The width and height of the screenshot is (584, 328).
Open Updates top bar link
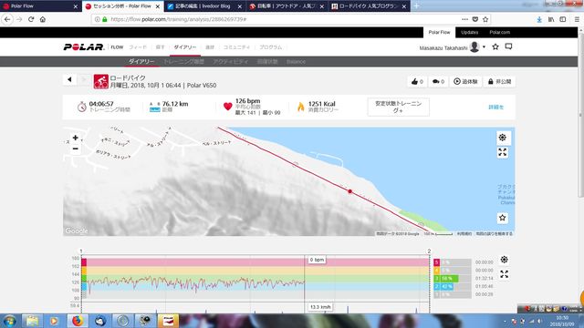469,33
